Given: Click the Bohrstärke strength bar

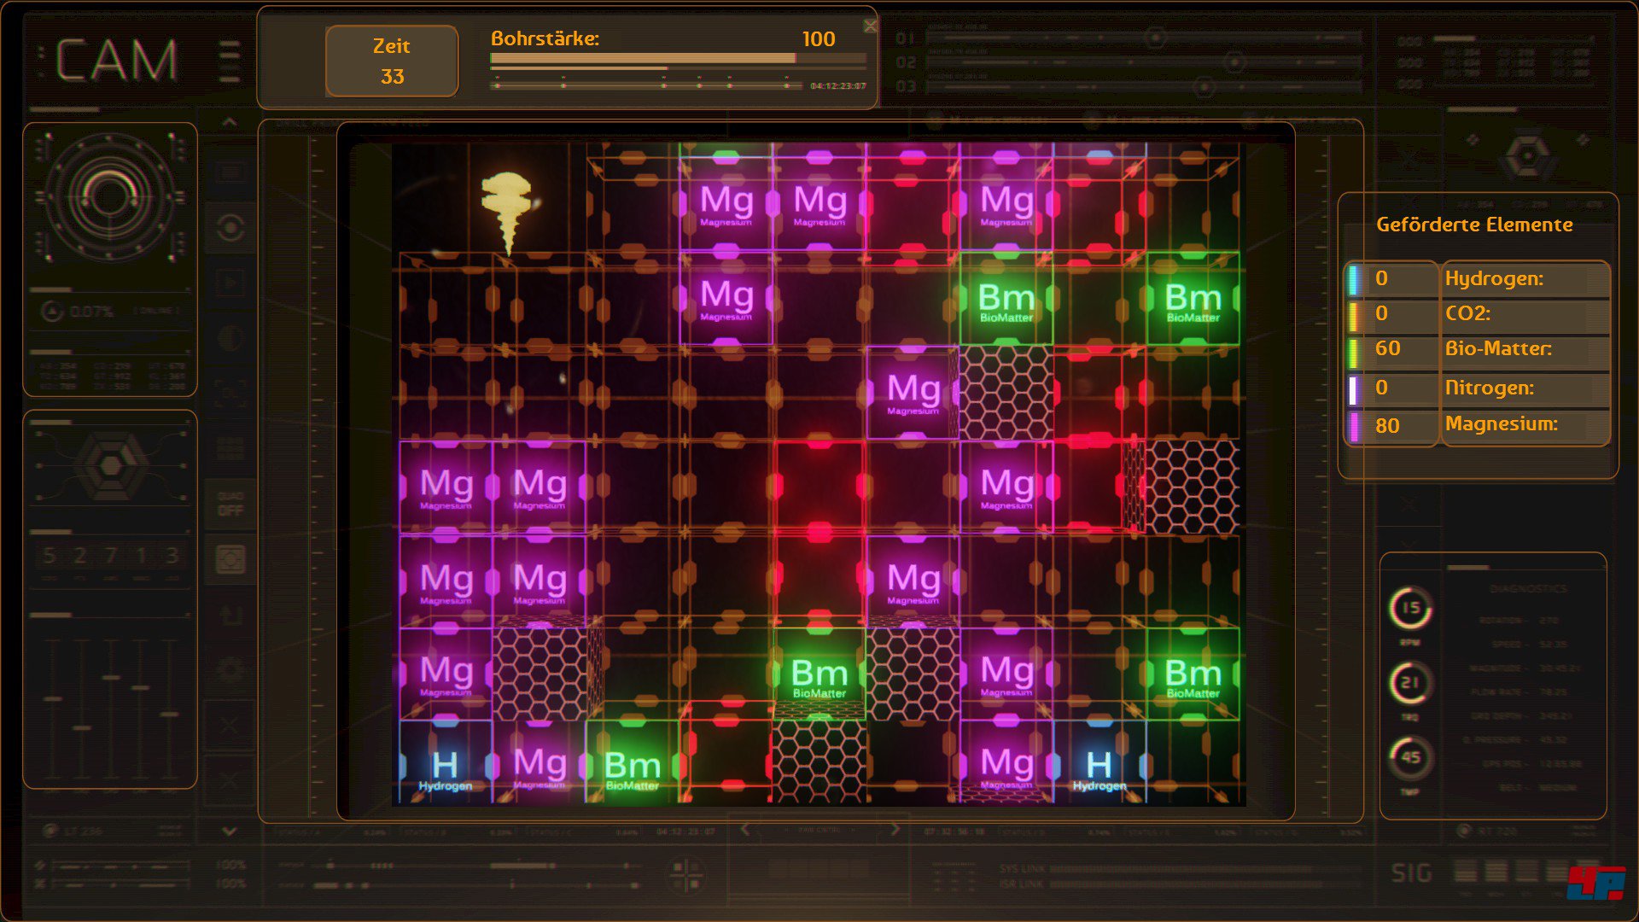Looking at the screenshot, I should 678,58.
